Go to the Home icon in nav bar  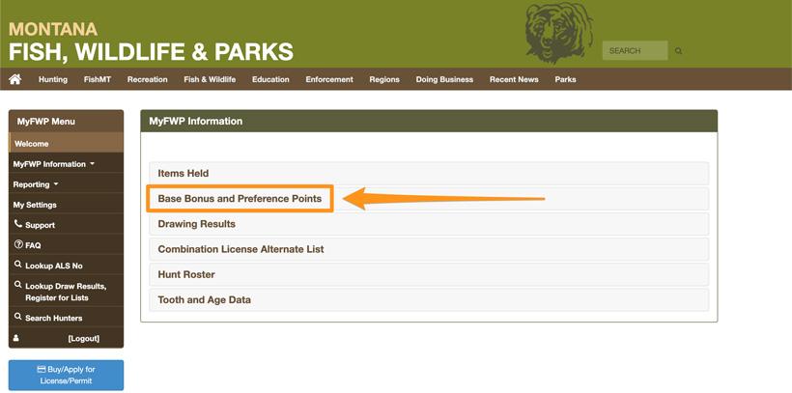tap(15, 79)
